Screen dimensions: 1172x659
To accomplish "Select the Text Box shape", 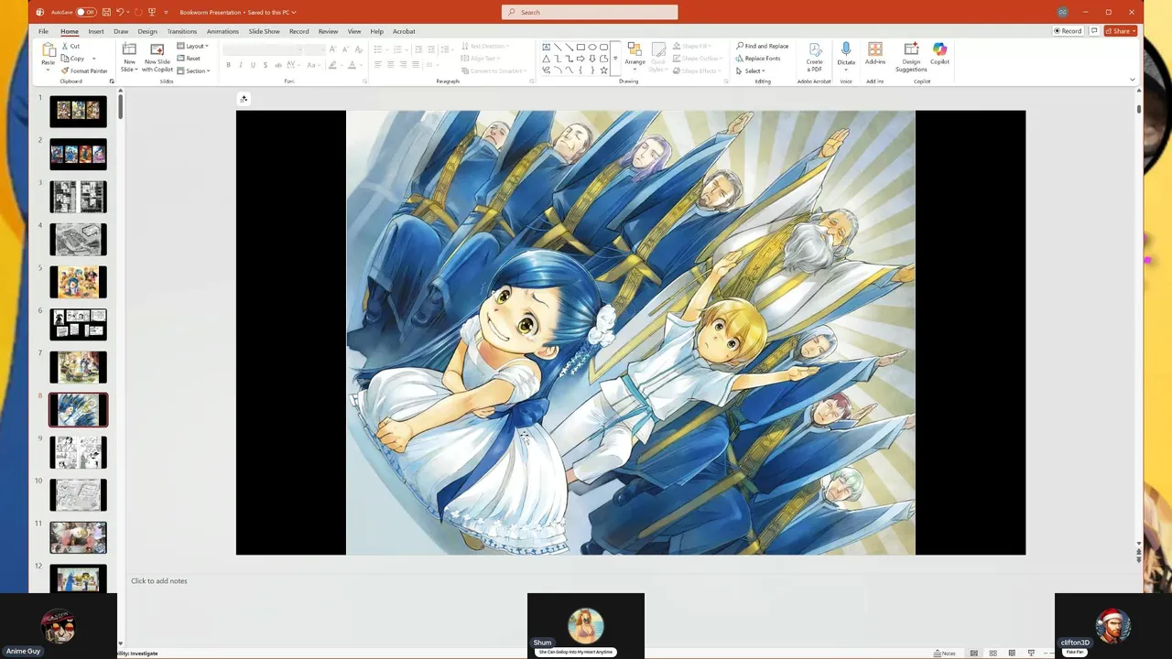I will (547, 47).
